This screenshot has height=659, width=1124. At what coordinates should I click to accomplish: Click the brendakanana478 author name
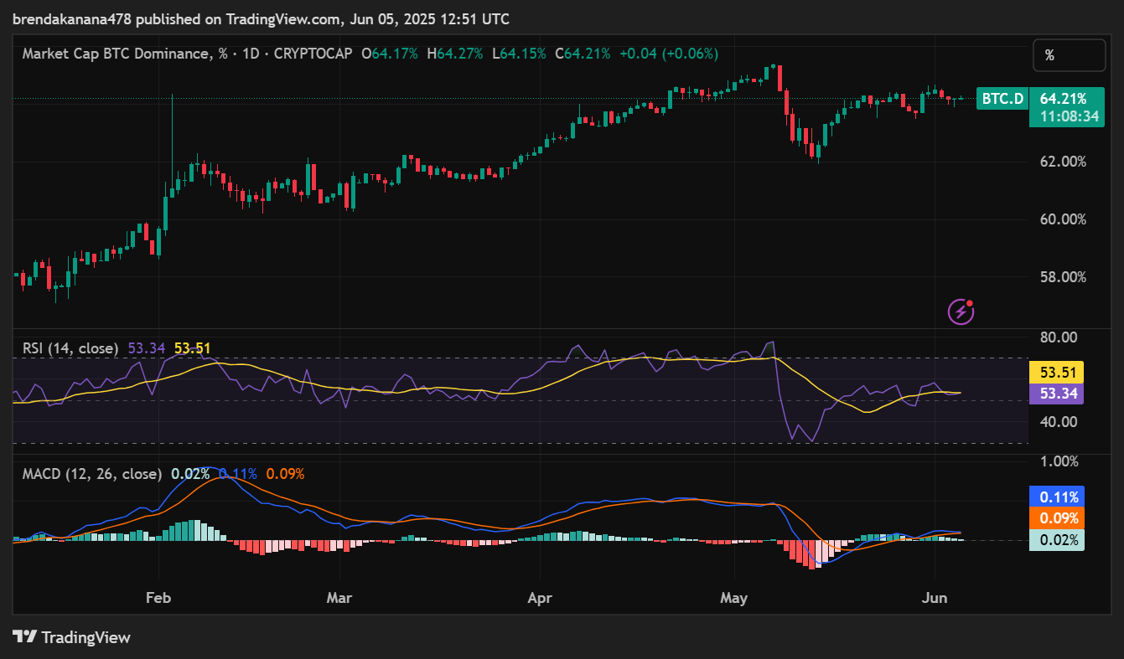[x=67, y=18]
